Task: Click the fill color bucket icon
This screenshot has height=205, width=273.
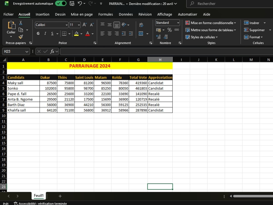Action: coord(76,33)
